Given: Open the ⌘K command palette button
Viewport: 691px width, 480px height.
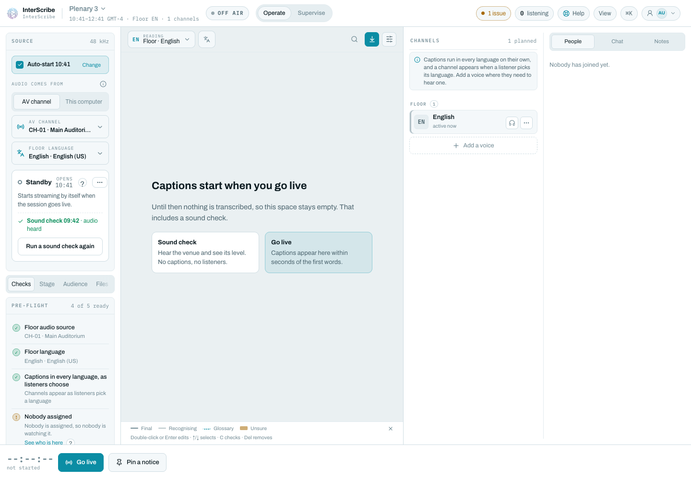Looking at the screenshot, I should pos(629,13).
